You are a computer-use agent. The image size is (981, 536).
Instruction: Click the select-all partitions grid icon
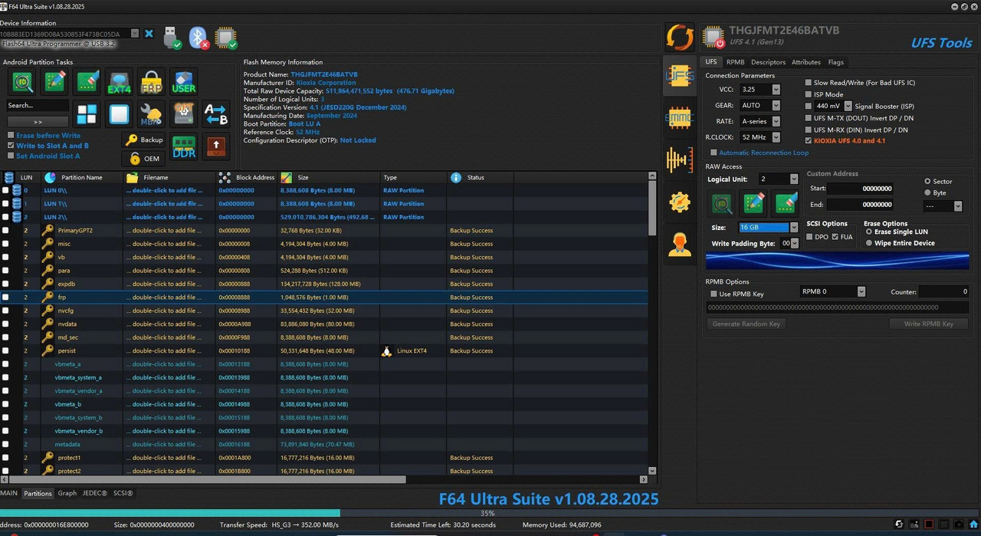click(87, 114)
